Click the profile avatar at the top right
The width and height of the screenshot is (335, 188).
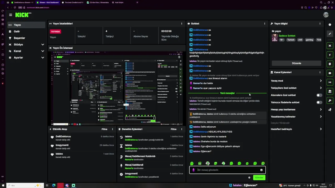(326, 15)
